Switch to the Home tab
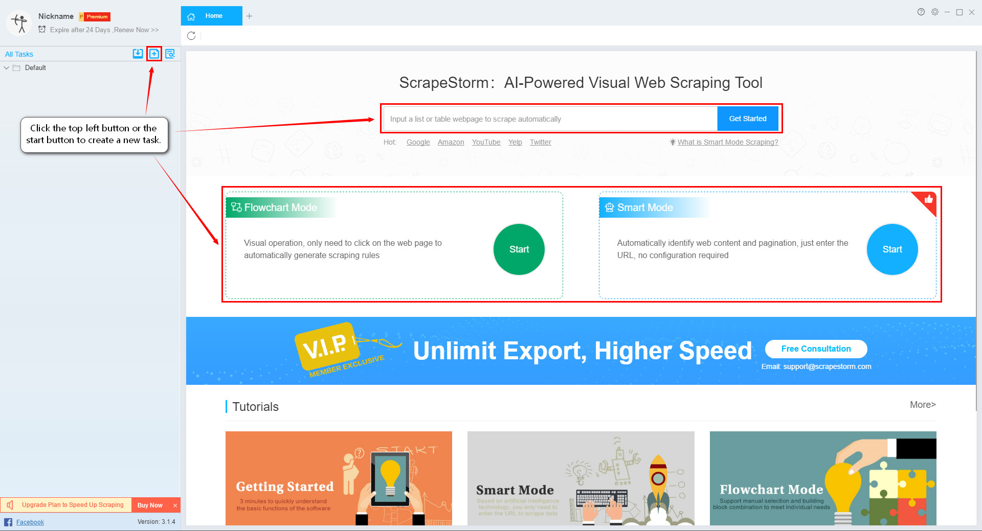982x531 pixels. coord(212,16)
